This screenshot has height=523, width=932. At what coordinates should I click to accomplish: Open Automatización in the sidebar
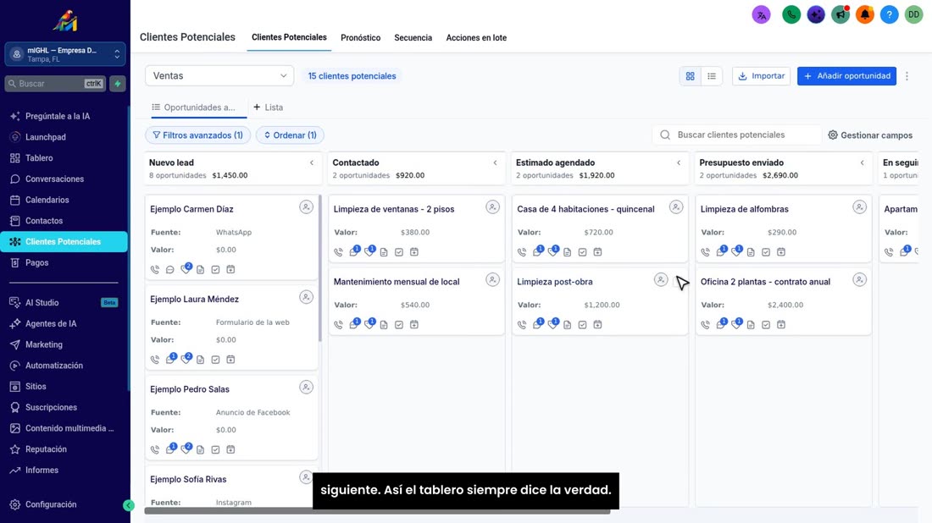point(54,366)
